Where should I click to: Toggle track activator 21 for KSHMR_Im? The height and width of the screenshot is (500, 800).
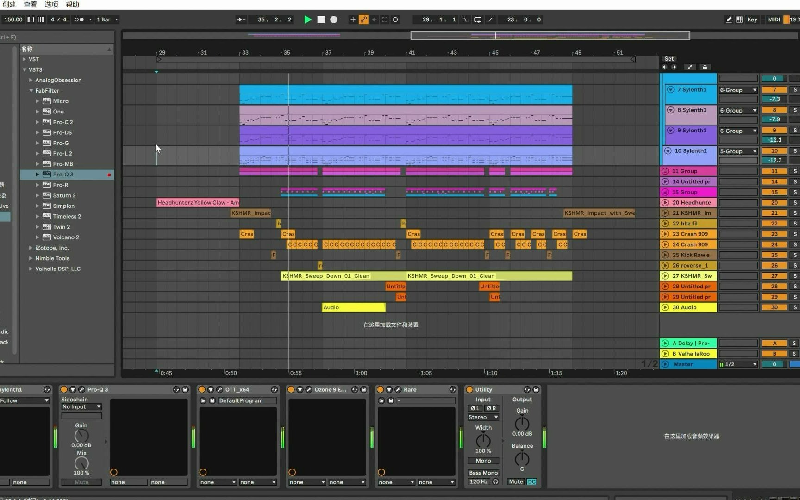coord(774,213)
